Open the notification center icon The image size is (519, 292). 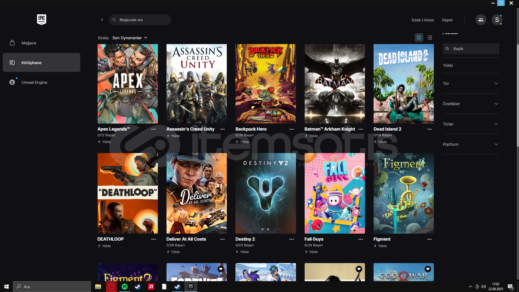coord(510,287)
